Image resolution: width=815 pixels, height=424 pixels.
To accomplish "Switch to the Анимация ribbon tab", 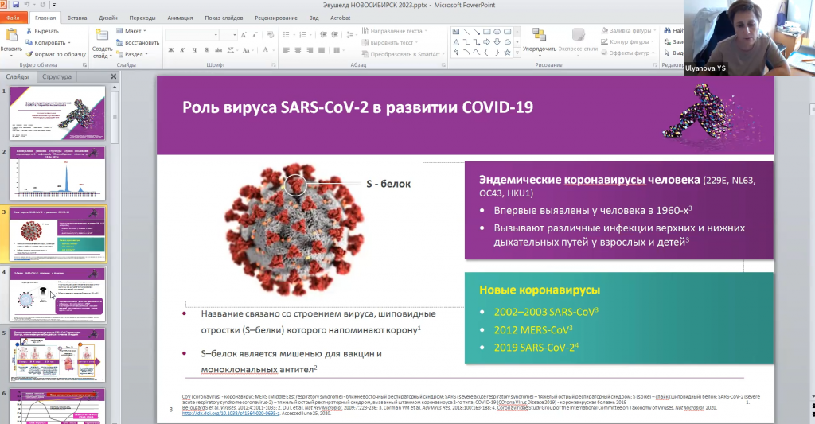I will click(x=180, y=18).
